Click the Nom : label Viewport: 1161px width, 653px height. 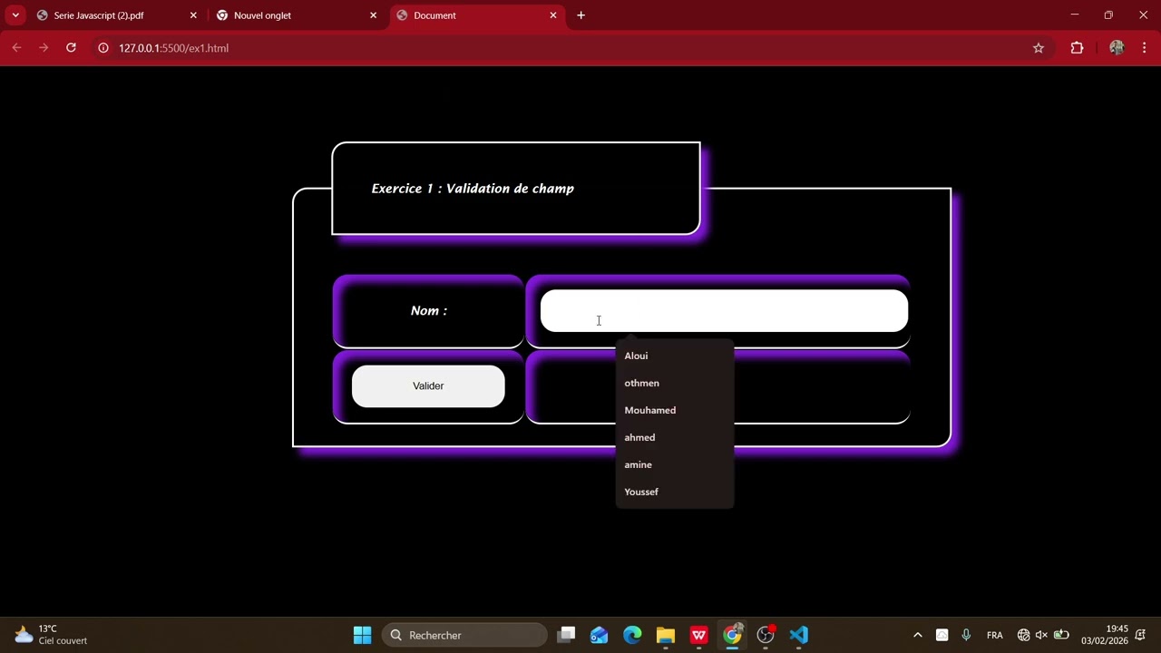point(429,310)
